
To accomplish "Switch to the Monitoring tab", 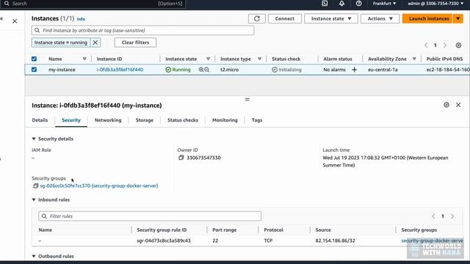I will [x=225, y=120].
